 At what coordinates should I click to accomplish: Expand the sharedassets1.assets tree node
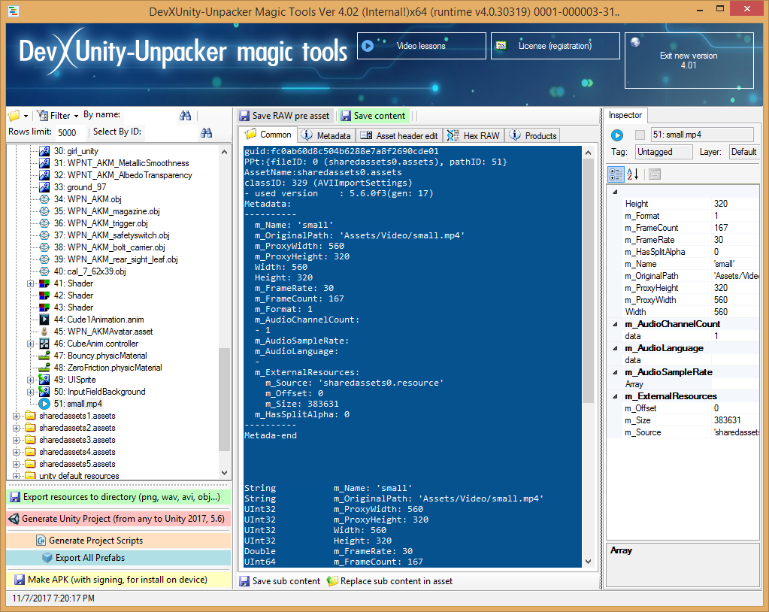16,416
